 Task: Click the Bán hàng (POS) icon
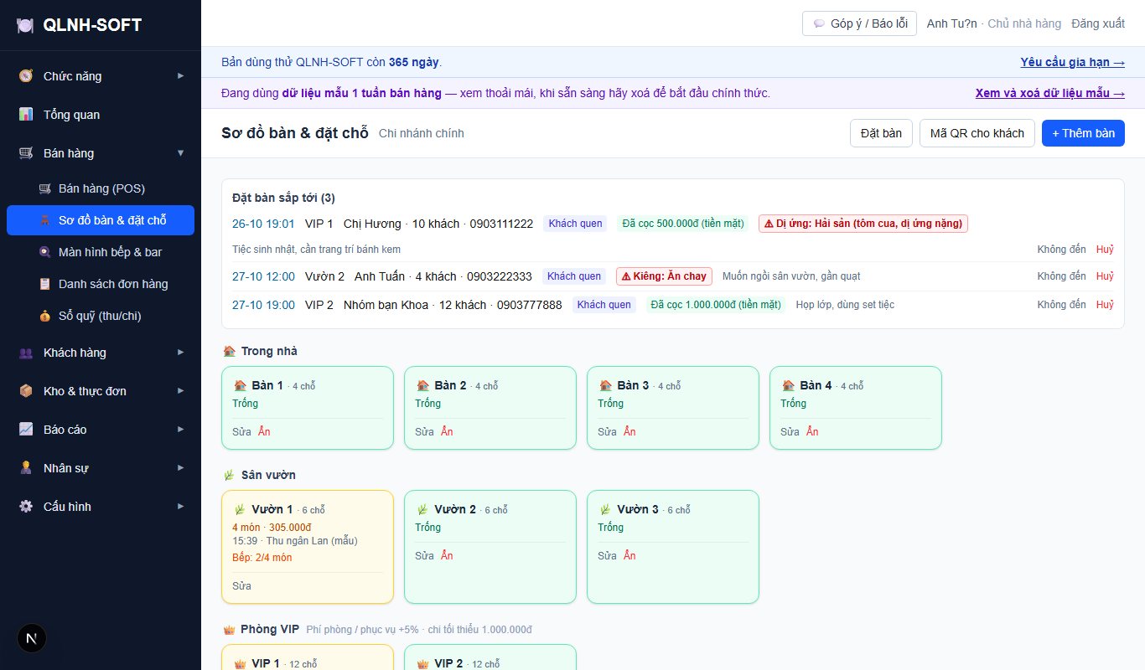pos(44,188)
